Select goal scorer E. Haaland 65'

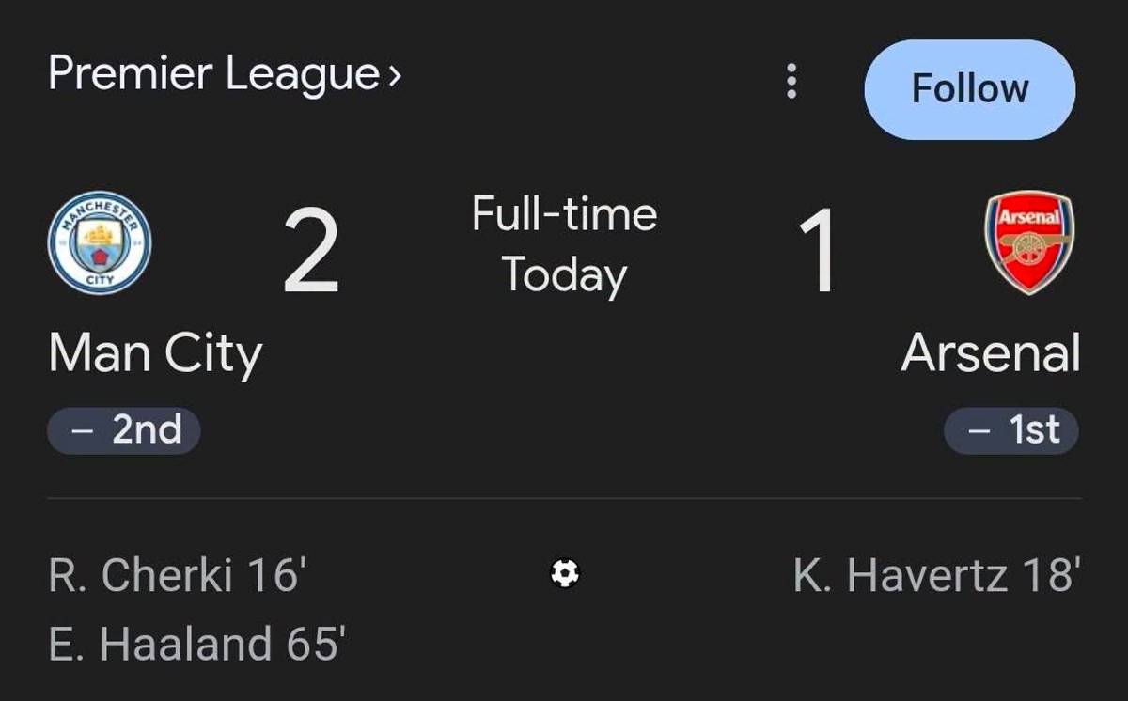(x=196, y=645)
